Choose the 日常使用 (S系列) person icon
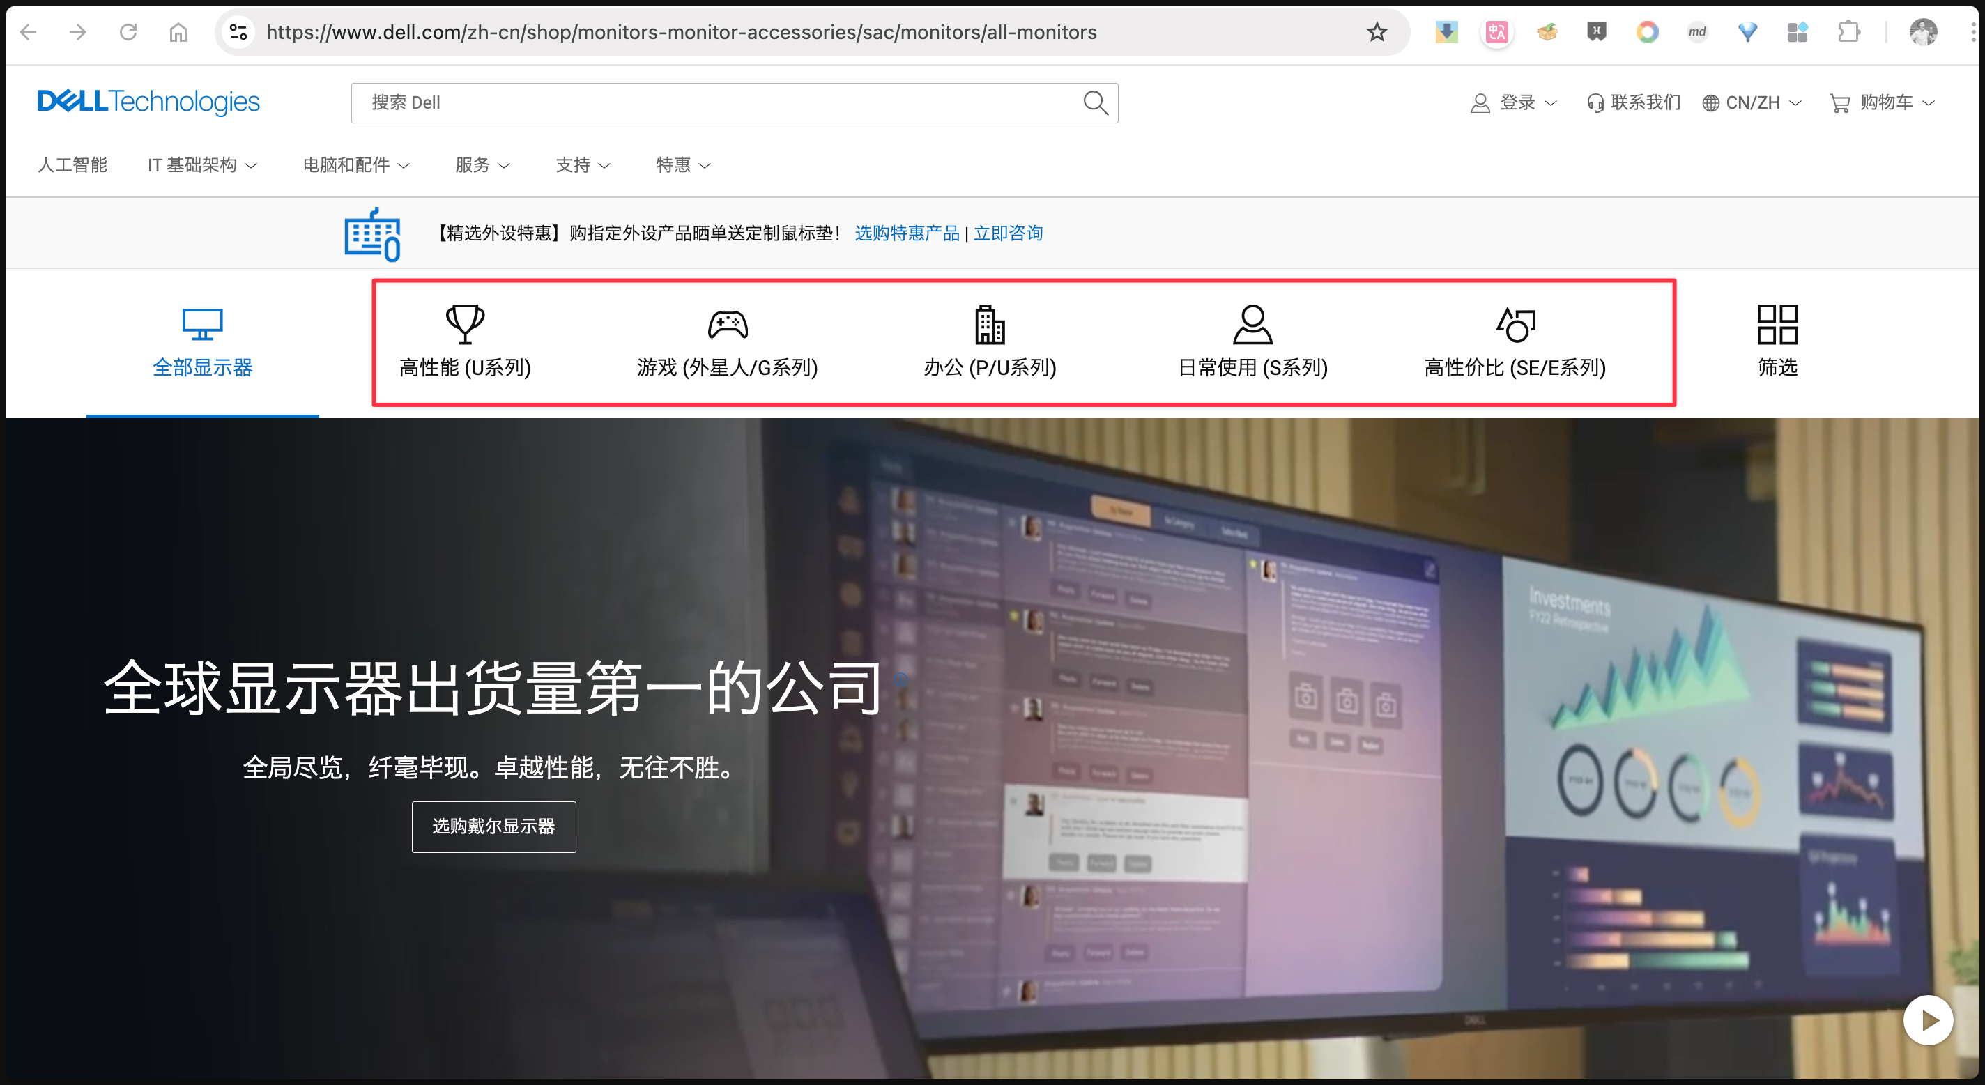 pos(1252,323)
